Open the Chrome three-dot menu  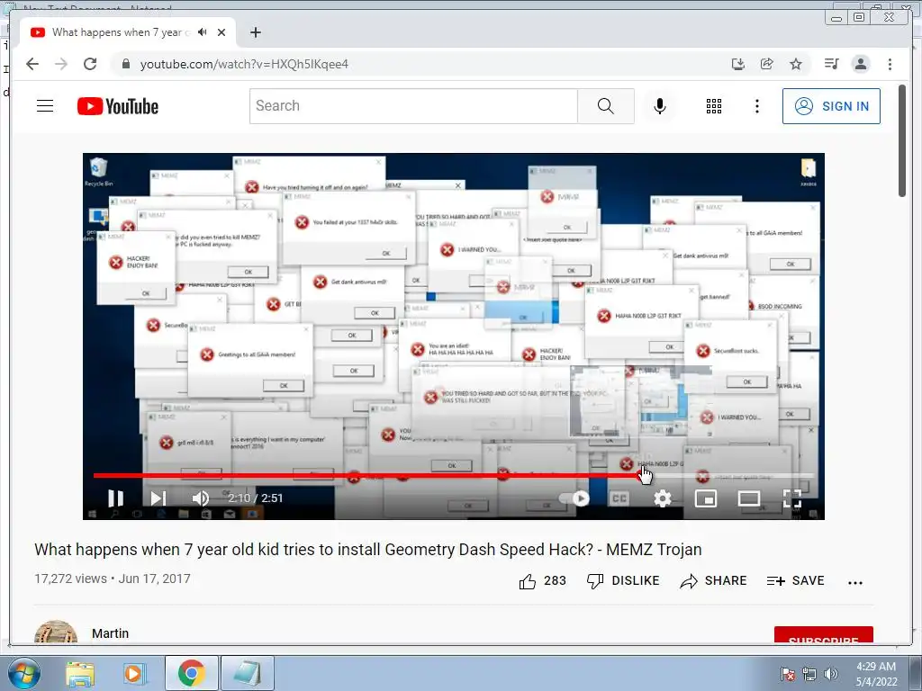(x=890, y=64)
